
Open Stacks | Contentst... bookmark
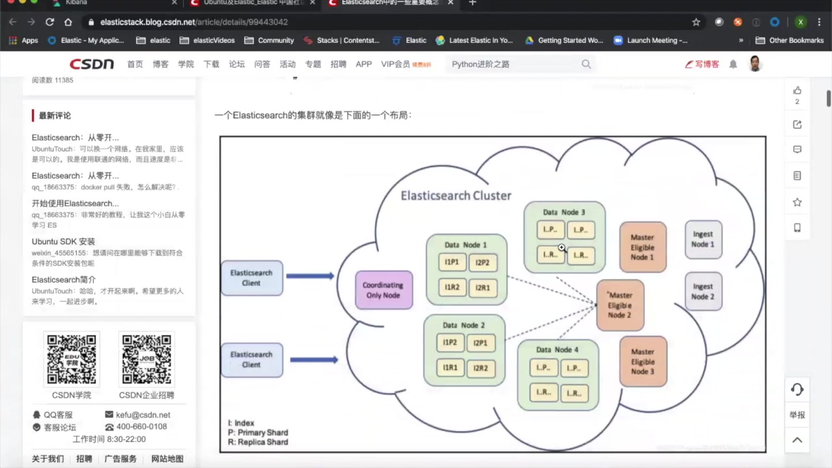(342, 40)
